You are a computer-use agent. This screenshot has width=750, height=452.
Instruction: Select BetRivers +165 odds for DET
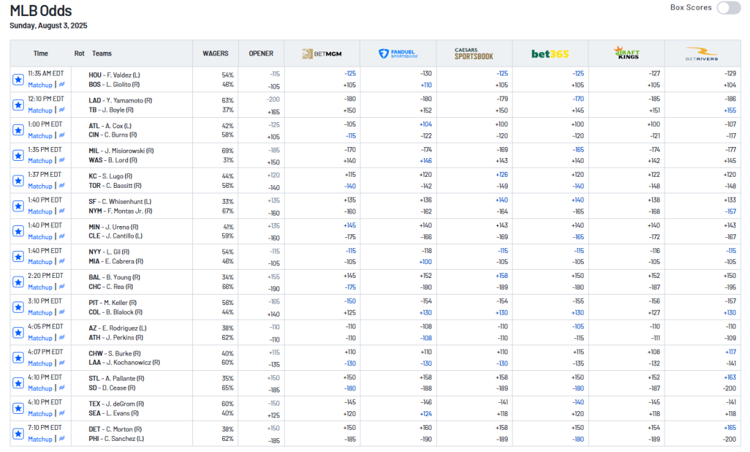tap(730, 428)
